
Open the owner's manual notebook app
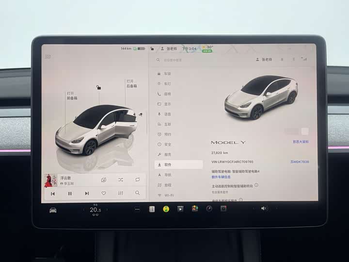pos(152,209)
